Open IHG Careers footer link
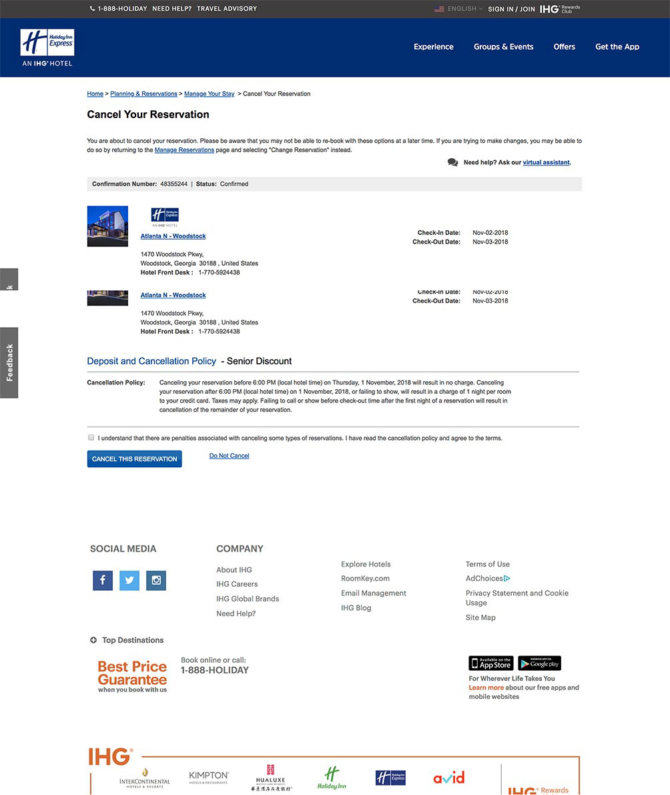 [x=237, y=584]
